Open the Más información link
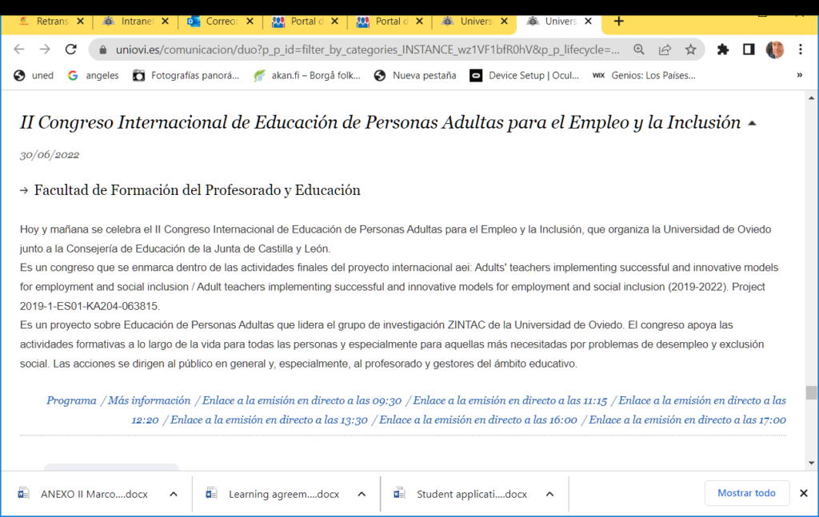Viewport: 819px width, 517px height. coord(149,400)
